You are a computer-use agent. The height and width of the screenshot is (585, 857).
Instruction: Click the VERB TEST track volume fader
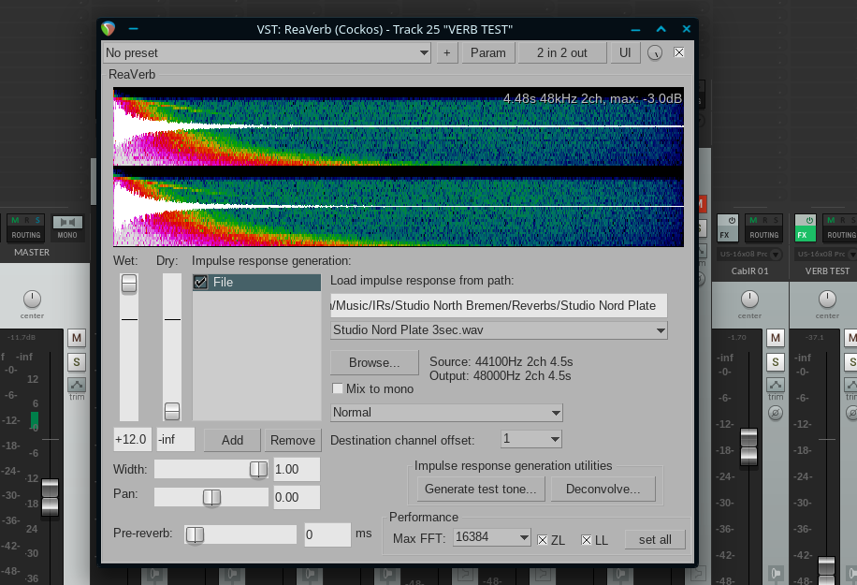tap(826, 570)
